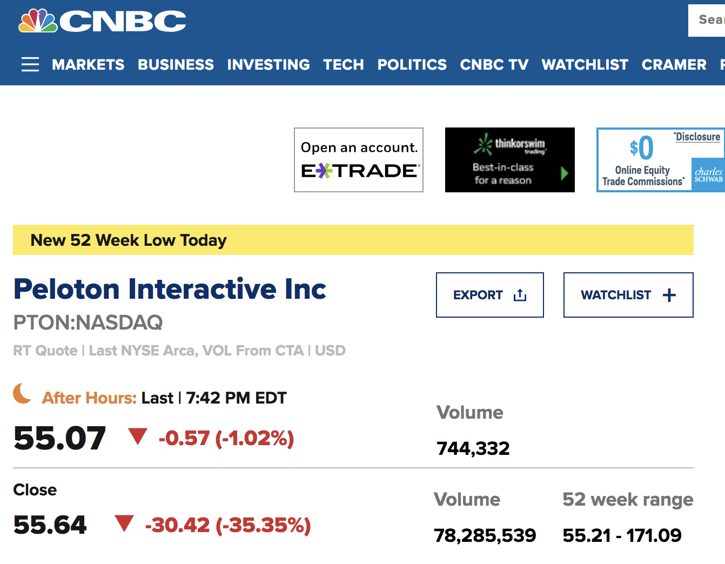The width and height of the screenshot is (725, 564).
Task: Navigate to the Politics section
Action: (x=412, y=65)
